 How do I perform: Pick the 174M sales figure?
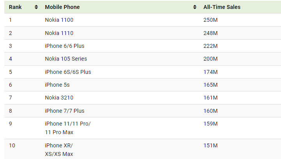(x=210, y=72)
